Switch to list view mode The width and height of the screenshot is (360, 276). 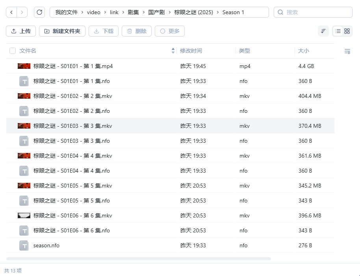pos(338,31)
